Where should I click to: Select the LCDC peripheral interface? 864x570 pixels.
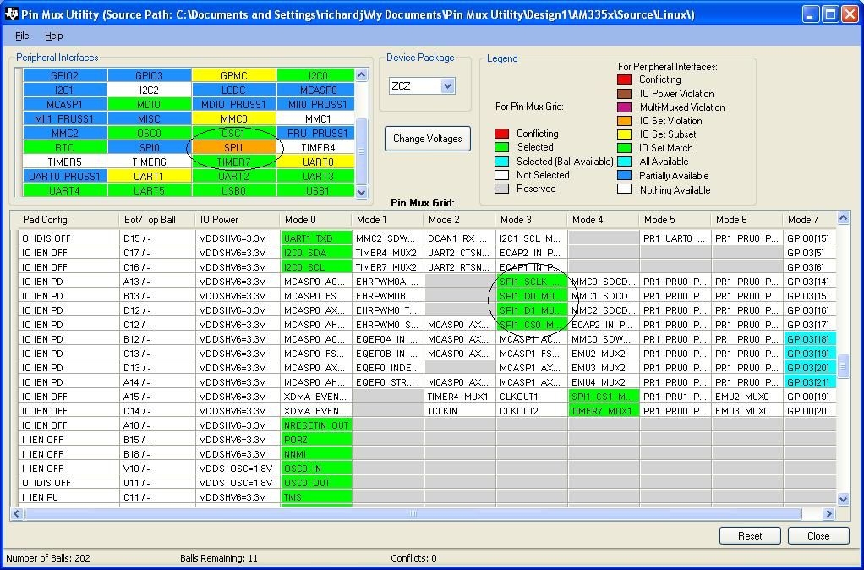pyautogui.click(x=233, y=90)
